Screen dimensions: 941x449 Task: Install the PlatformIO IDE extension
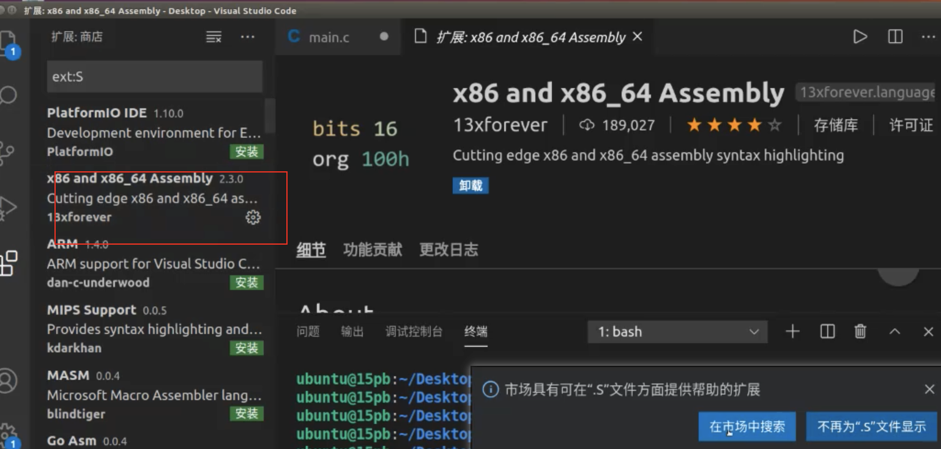pos(247,152)
